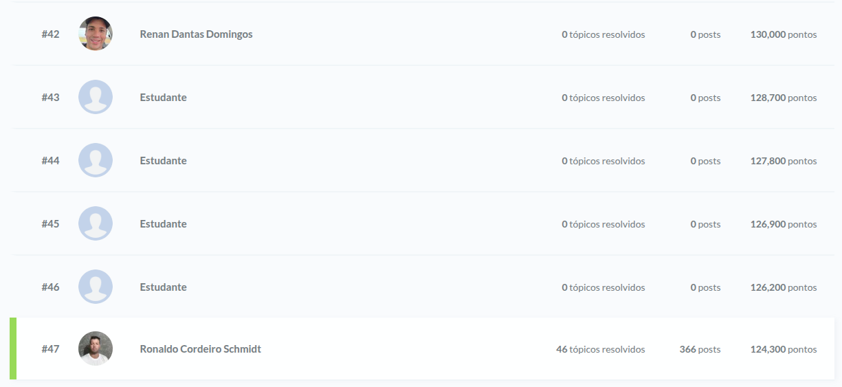This screenshot has width=842, height=387.
Task: Click the default avatar for rank #46
Action: click(x=96, y=287)
